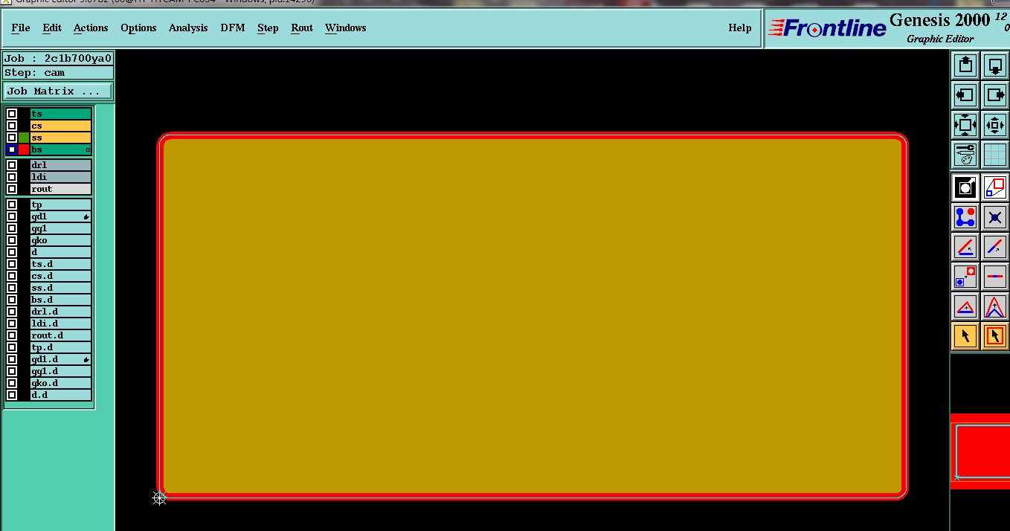This screenshot has height=531, width=1010.
Task: Click the origin datum marker on canvas
Action: (x=159, y=498)
